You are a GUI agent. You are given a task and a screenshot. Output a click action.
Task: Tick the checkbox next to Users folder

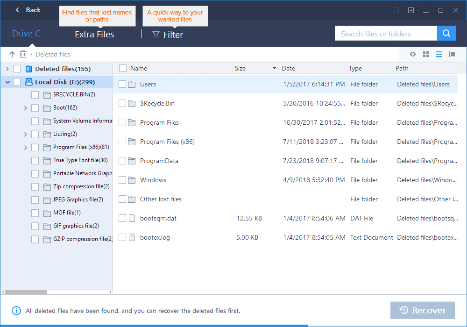pos(122,84)
